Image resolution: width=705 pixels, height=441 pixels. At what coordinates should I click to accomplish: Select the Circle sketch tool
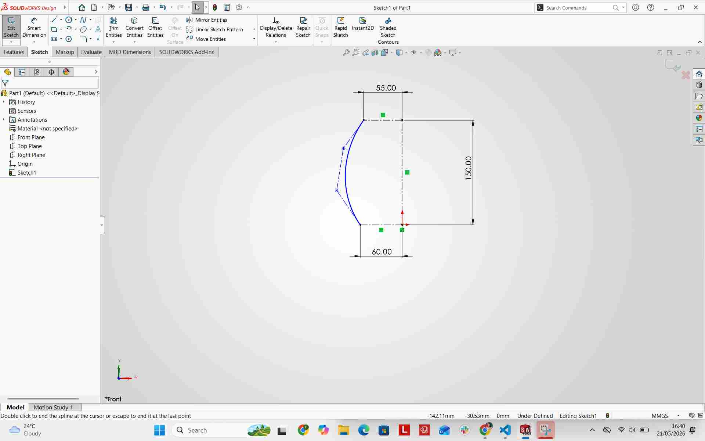pos(69,20)
